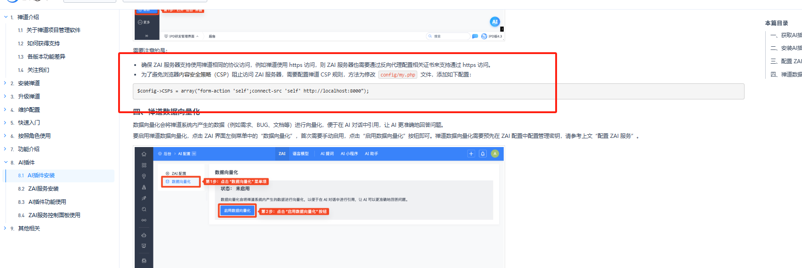802x268 pixels.
Task: Open 关于禅道项目管理软件 page
Action: (x=53, y=30)
